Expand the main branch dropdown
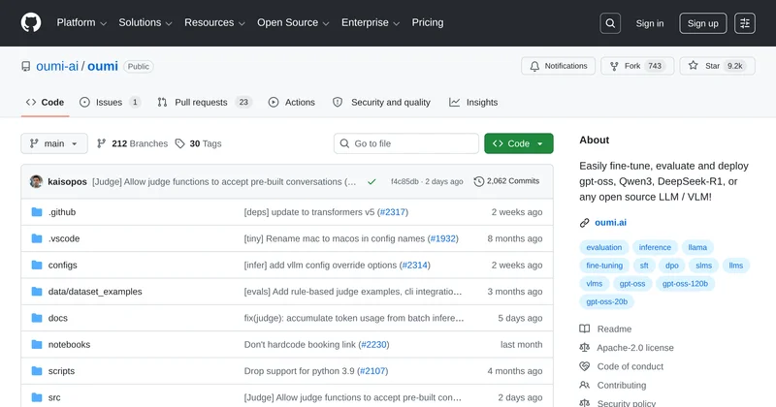Screen dimensions: 776x407 tap(54, 143)
